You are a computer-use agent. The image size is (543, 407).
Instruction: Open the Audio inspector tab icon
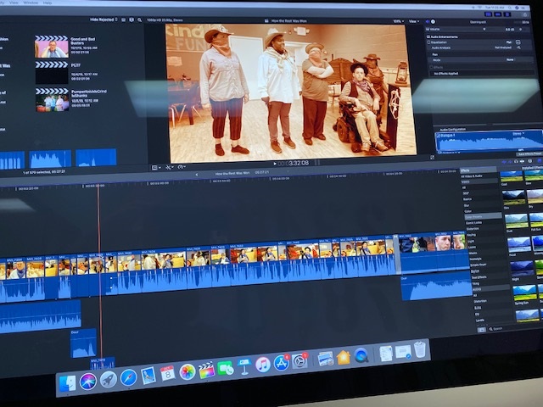428,21
